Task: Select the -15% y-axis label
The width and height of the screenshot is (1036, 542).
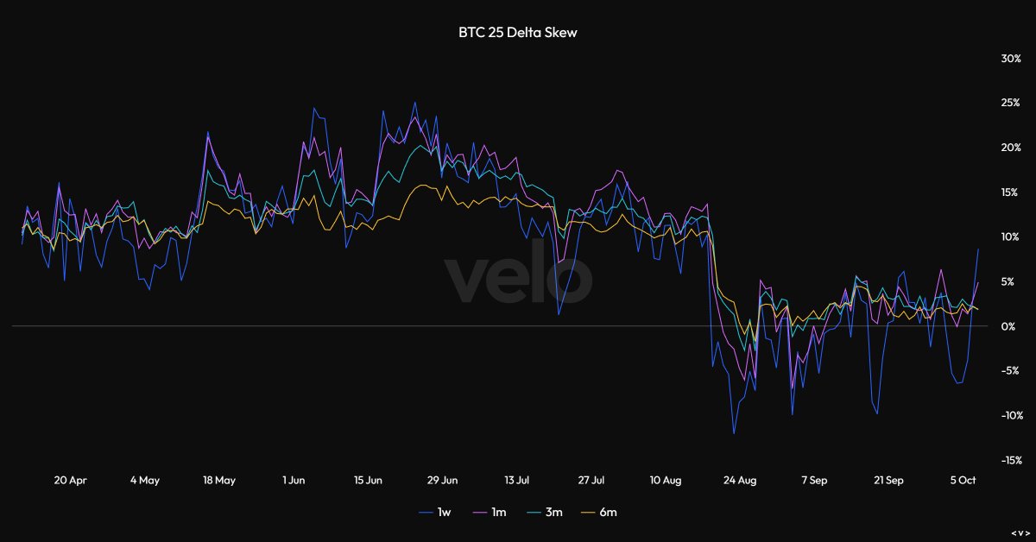Action: click(1012, 460)
